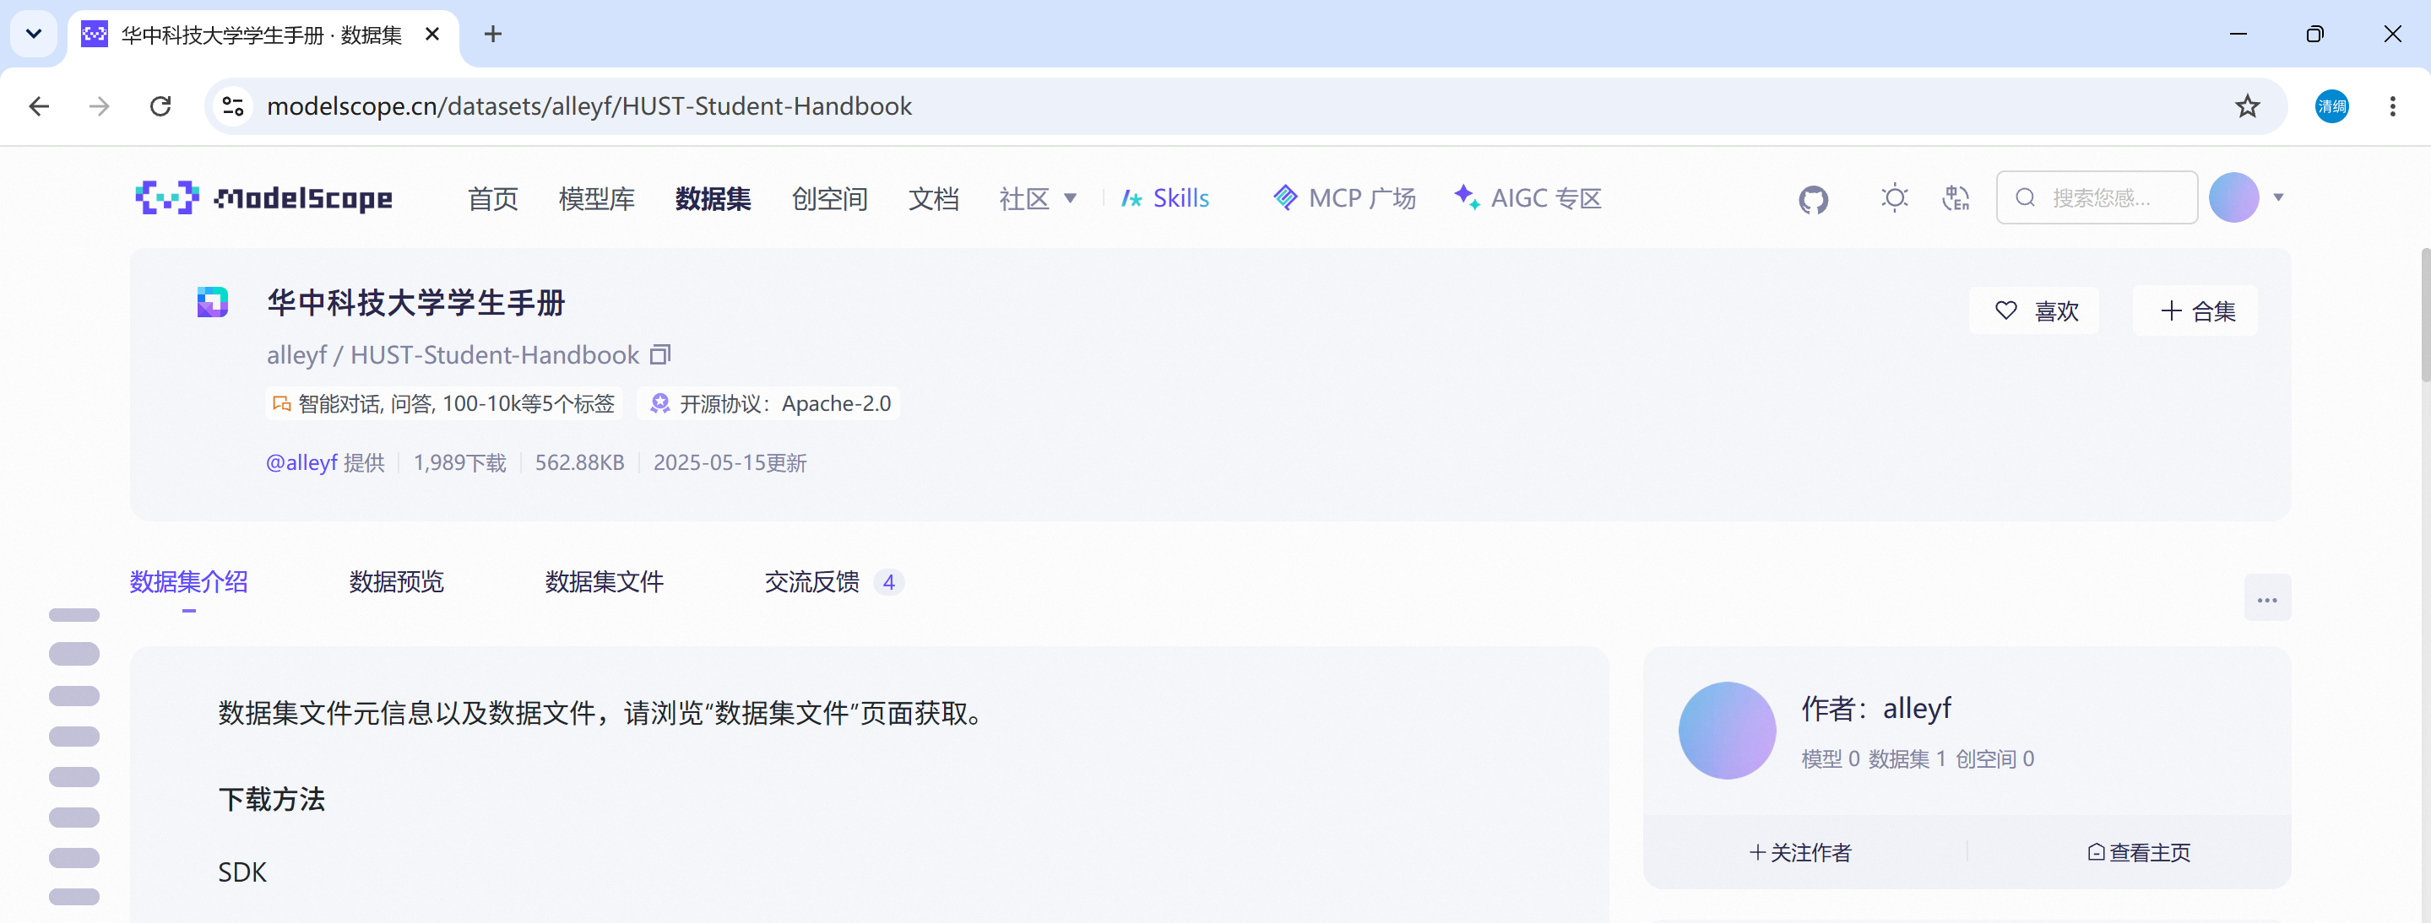
Task: Switch to the 数据集文件 tab
Action: click(x=604, y=581)
